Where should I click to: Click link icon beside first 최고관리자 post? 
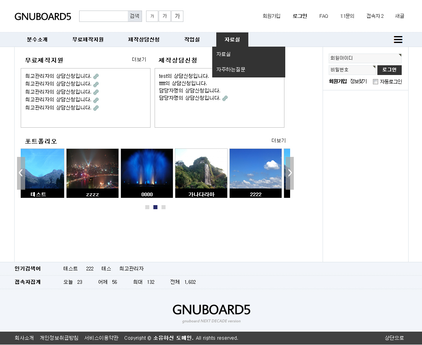pyautogui.click(x=96, y=76)
